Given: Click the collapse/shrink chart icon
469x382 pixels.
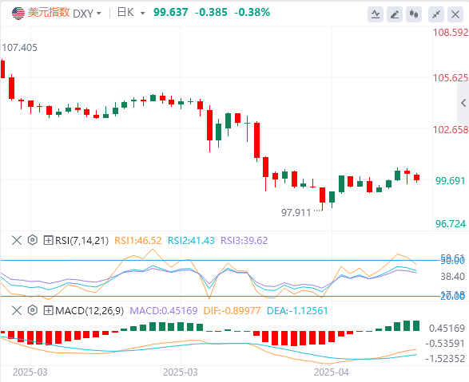Looking at the screenshot, I should click(x=436, y=14).
